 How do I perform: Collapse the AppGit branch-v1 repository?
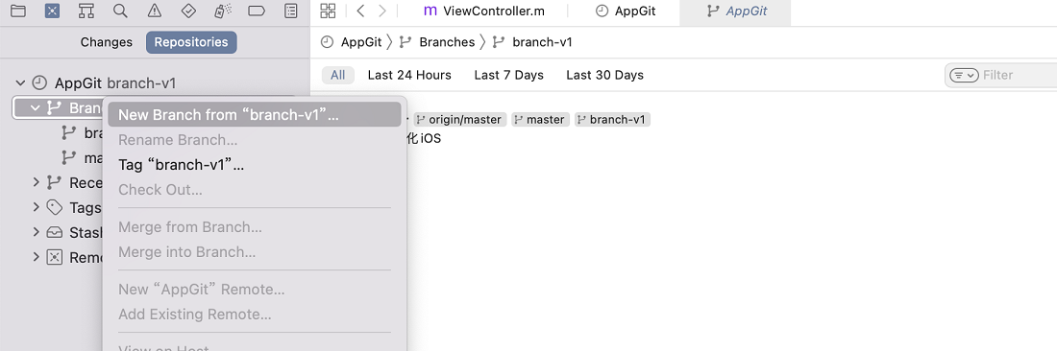pos(20,82)
